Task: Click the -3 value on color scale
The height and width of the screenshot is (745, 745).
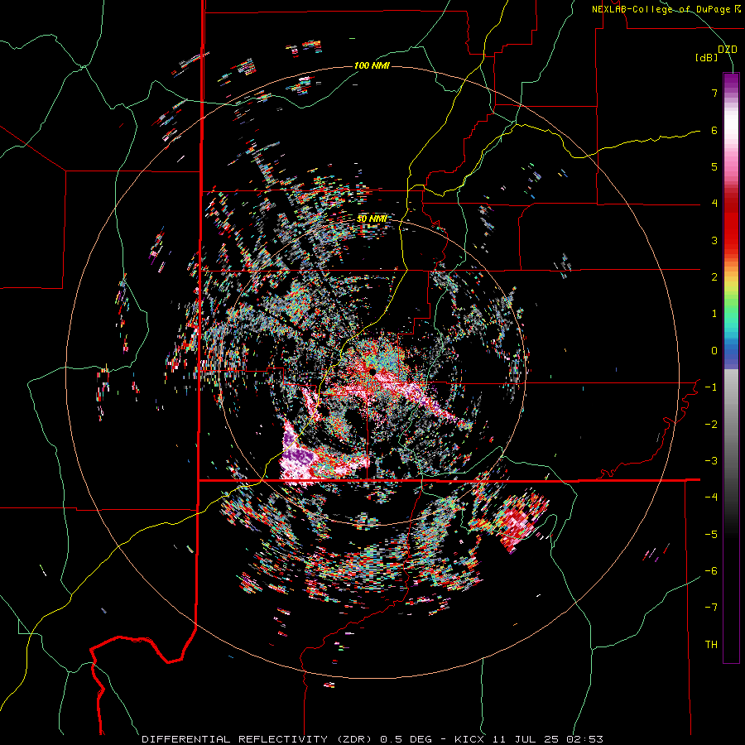Action: pos(711,461)
